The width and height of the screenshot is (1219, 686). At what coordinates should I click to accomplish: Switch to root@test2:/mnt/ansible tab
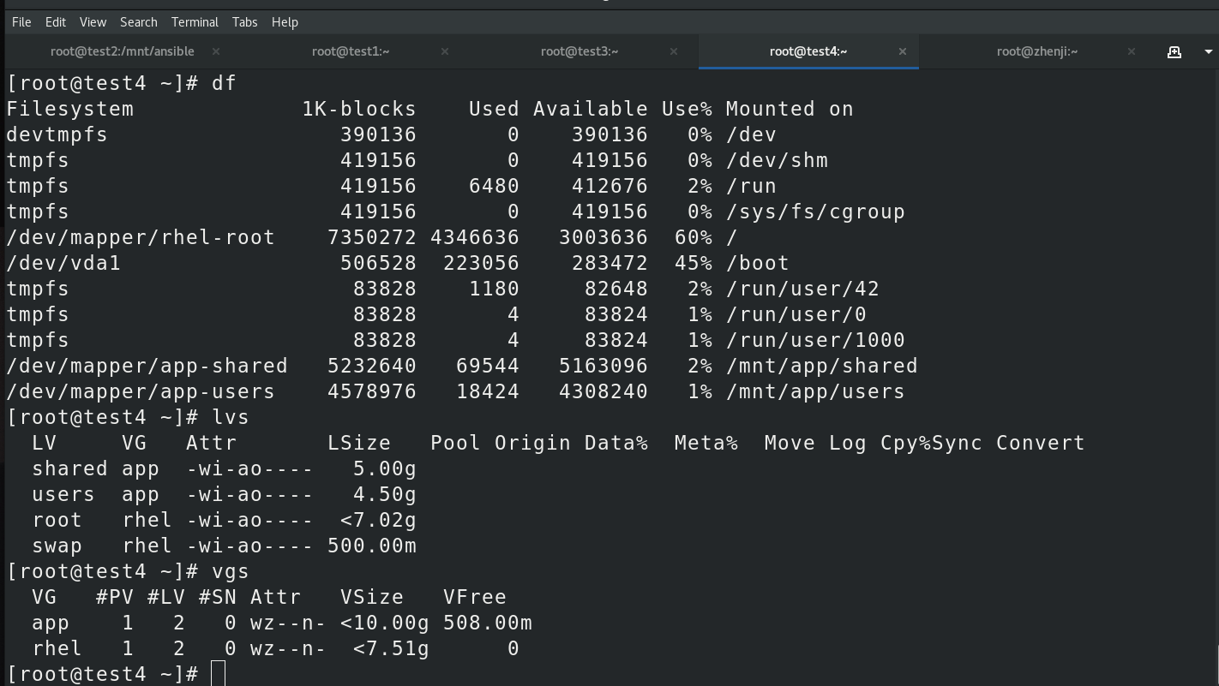click(x=123, y=51)
